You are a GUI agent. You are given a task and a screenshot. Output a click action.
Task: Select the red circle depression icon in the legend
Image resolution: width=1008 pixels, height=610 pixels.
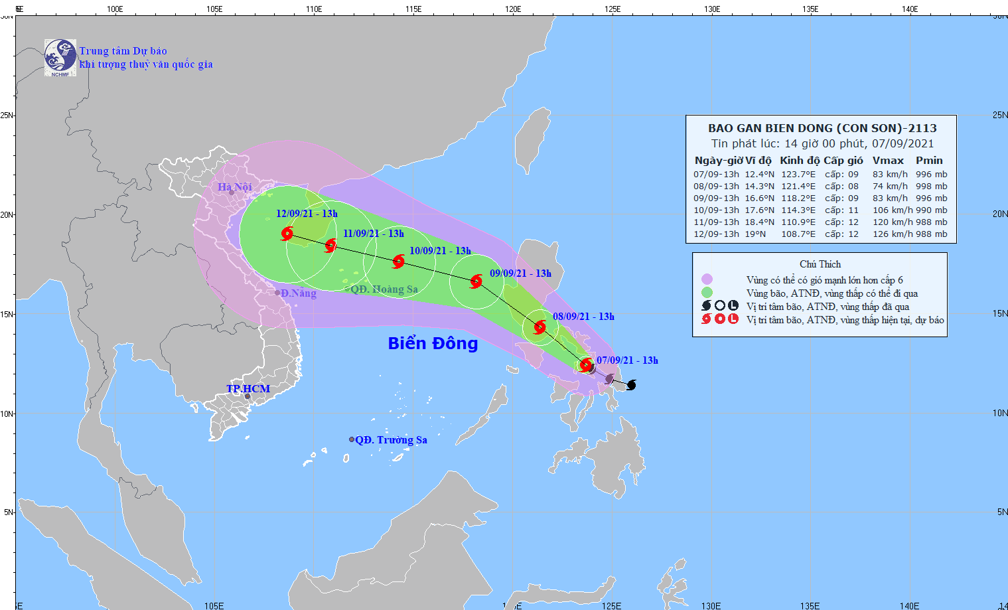click(720, 319)
